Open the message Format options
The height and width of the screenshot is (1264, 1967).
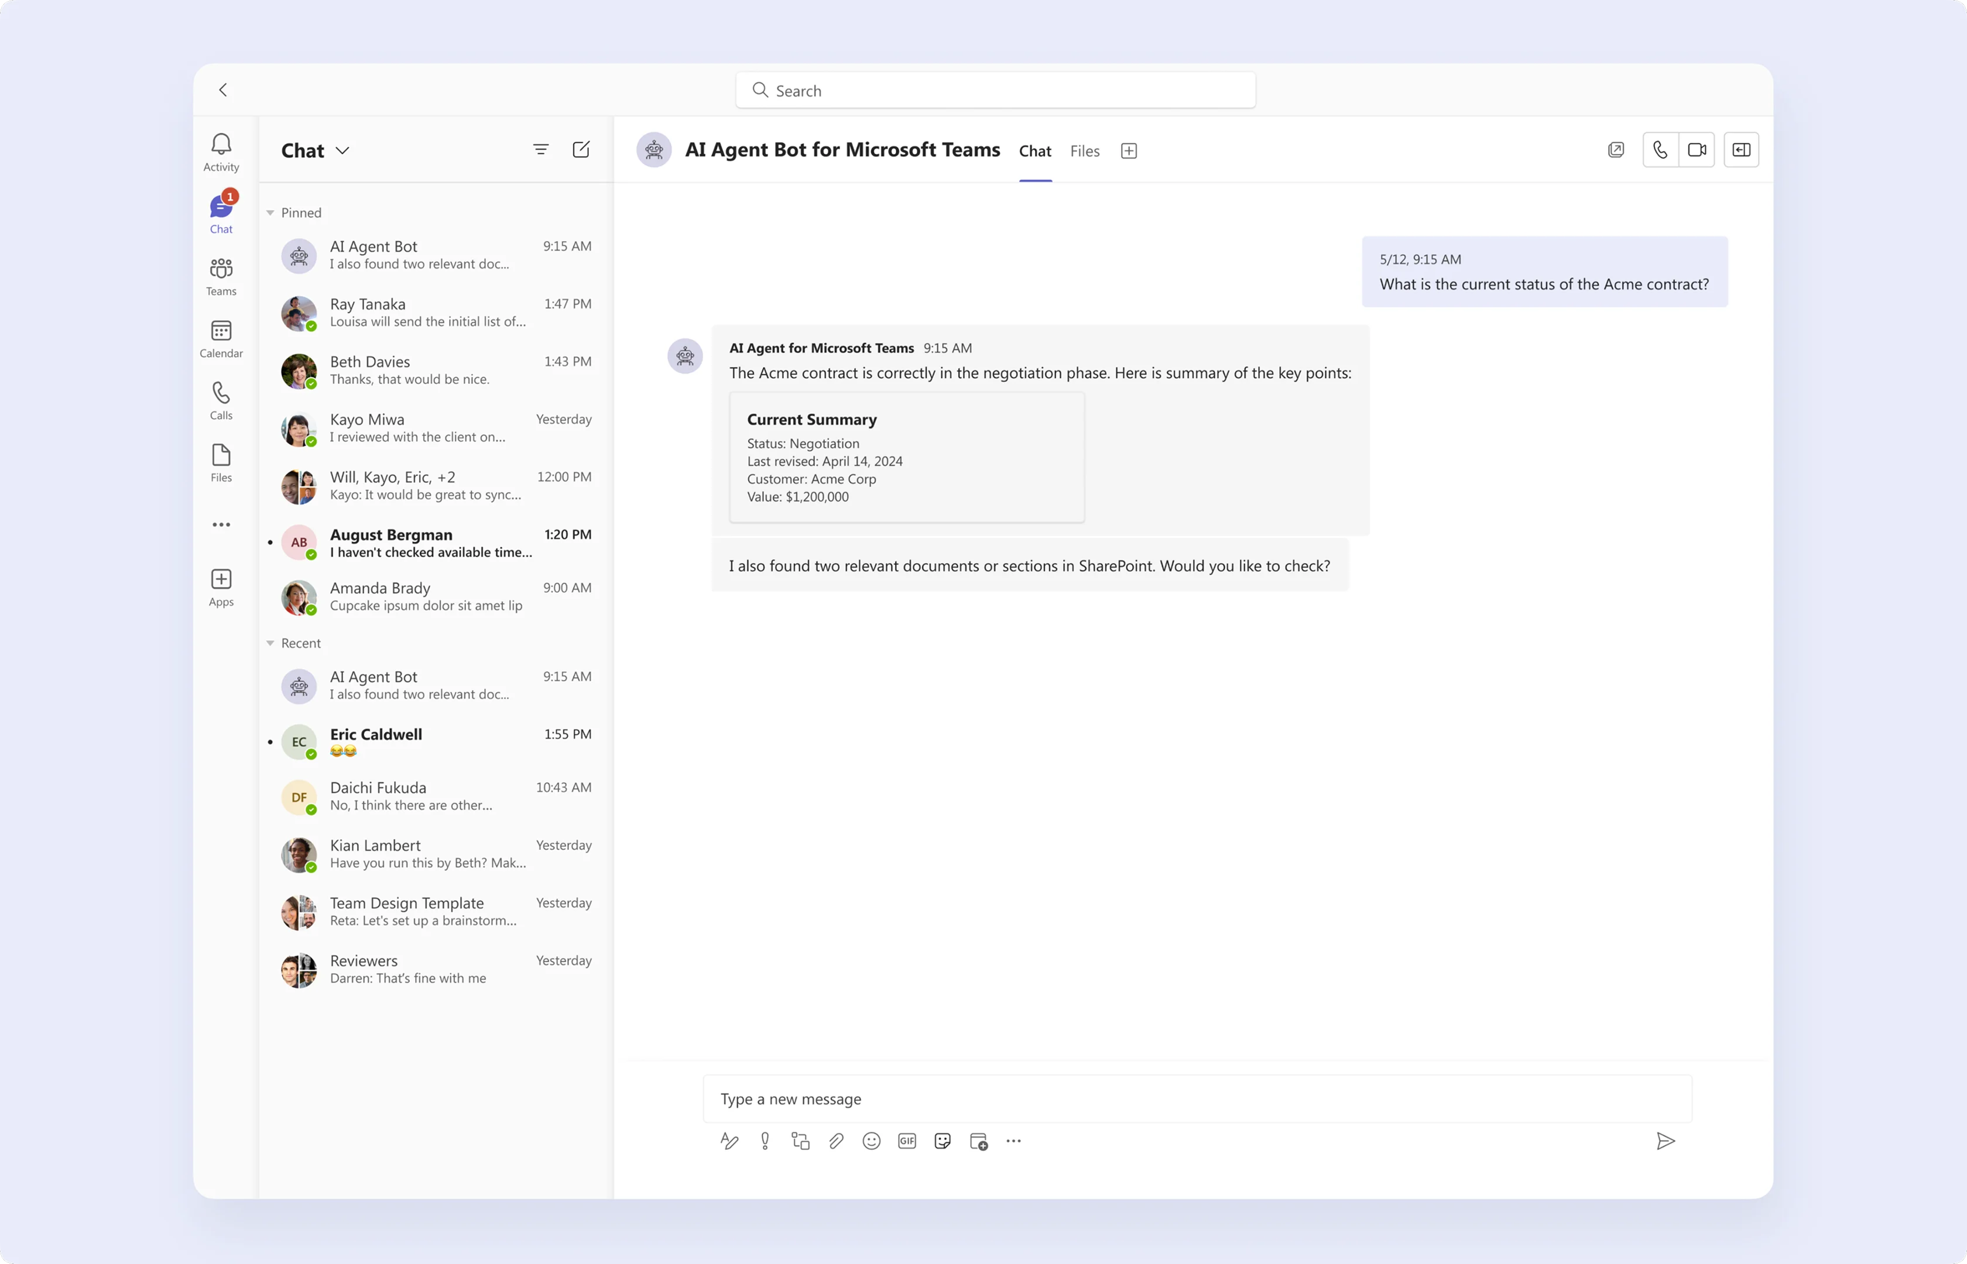click(x=729, y=1141)
